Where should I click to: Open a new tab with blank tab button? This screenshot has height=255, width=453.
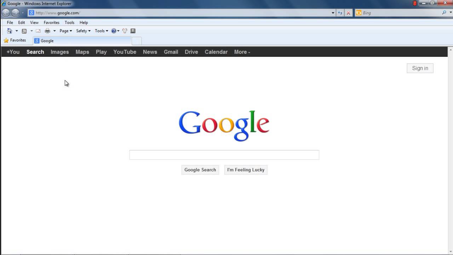137,41
